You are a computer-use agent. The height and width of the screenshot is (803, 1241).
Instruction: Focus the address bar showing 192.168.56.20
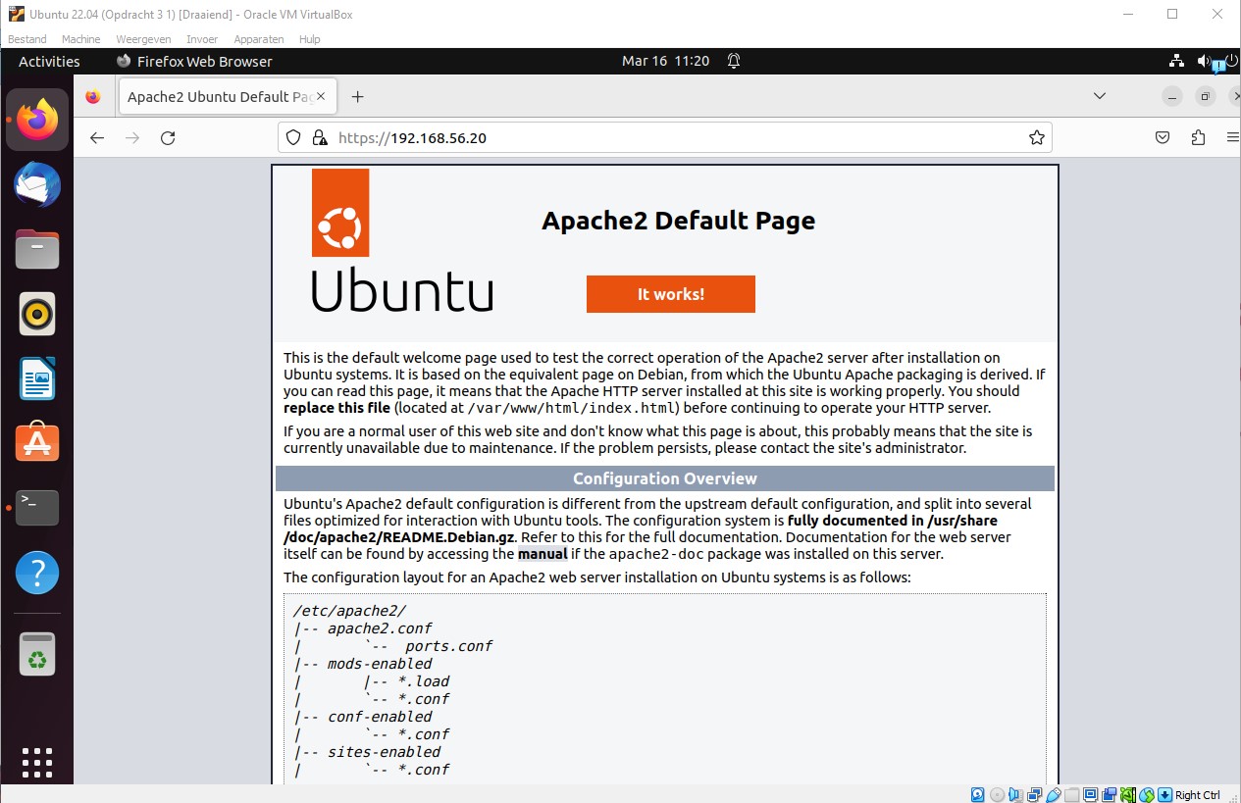665,138
